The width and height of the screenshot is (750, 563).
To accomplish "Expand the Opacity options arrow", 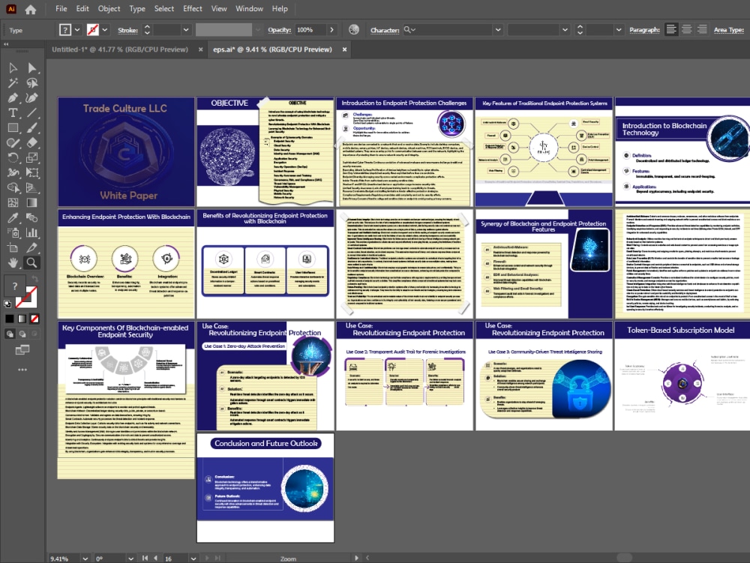I will pos(332,30).
